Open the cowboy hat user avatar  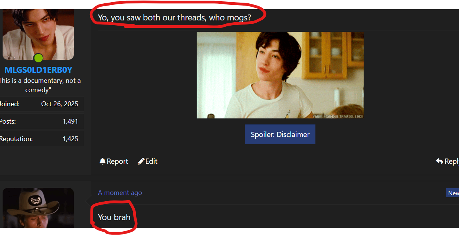(38, 208)
